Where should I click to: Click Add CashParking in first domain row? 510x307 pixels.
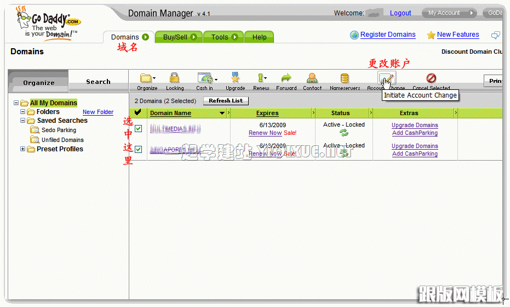(415, 133)
